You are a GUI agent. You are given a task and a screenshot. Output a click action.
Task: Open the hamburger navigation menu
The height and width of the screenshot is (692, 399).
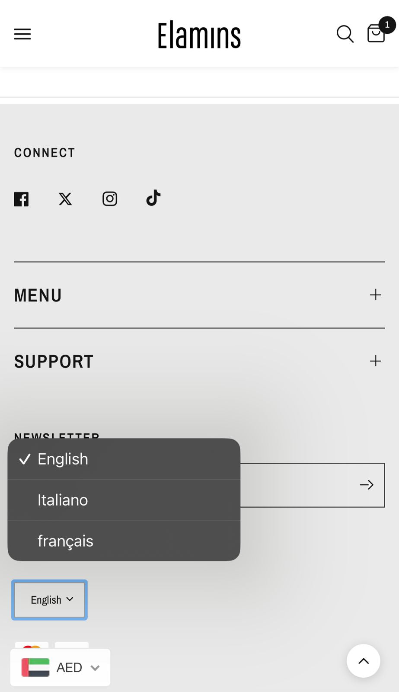coord(22,34)
